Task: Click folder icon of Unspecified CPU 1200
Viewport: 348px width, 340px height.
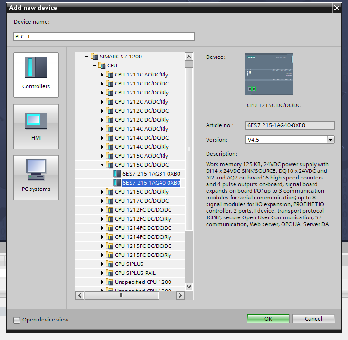Action: click(x=109, y=282)
